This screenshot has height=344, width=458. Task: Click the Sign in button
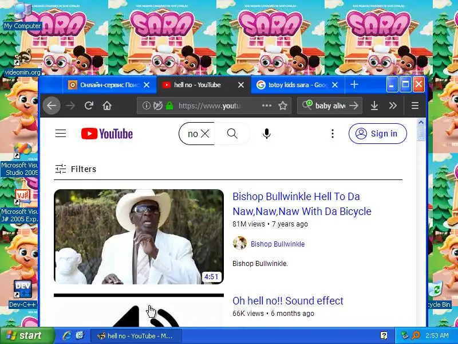point(378,134)
